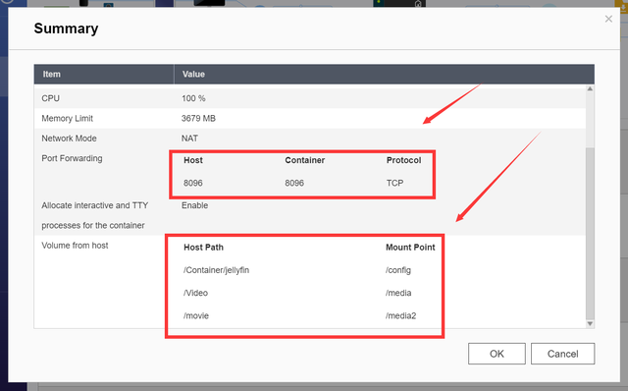This screenshot has width=628, height=391.
Task: Click the Port Forwarding label
Action: [x=72, y=158]
